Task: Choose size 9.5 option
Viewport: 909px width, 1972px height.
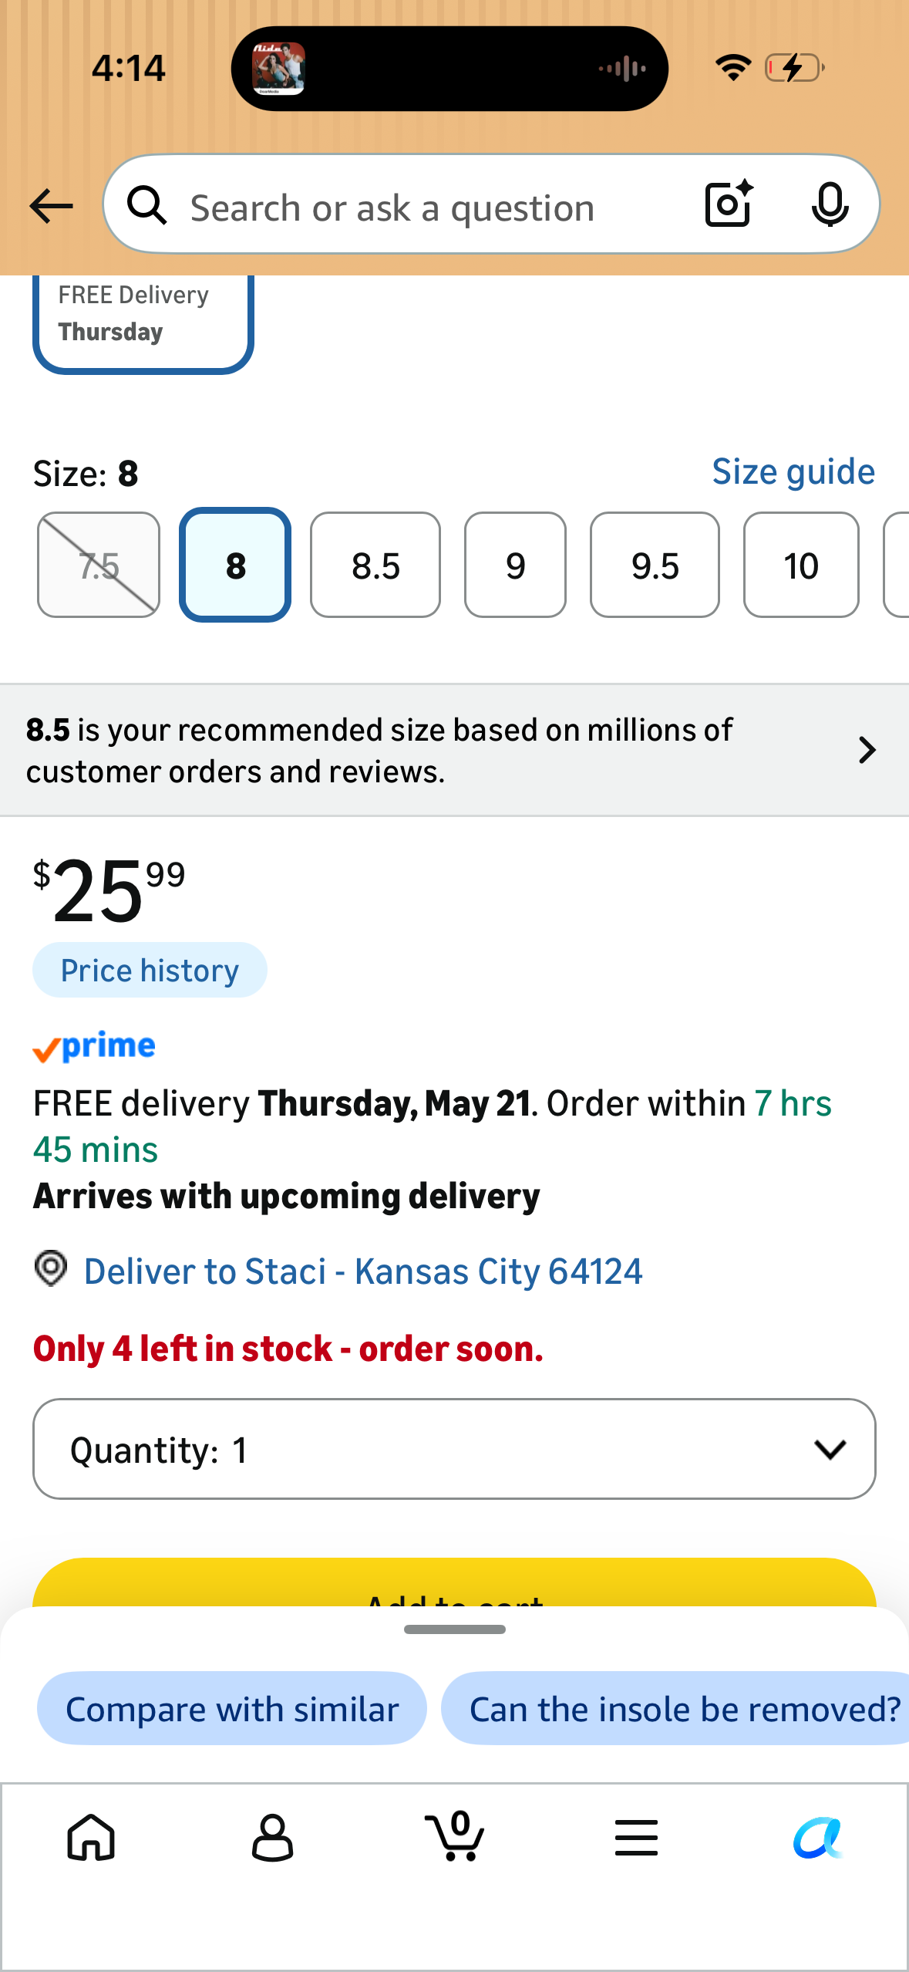Action: click(655, 565)
